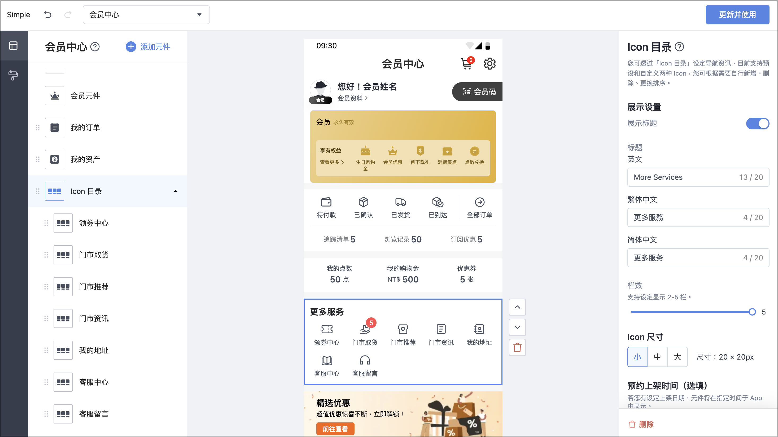Click the 前往查看 banner button
The height and width of the screenshot is (437, 778).
[x=335, y=429]
